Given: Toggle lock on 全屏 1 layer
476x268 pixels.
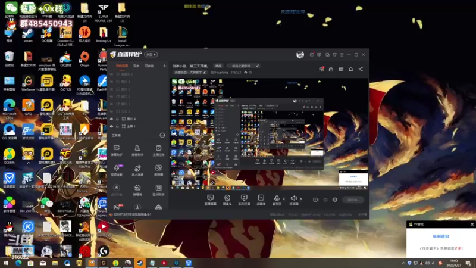Looking at the screenshot, I should click(117, 126).
